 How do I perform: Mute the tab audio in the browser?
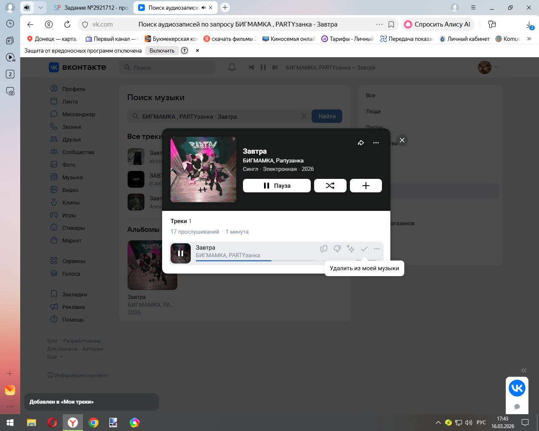[27, 8]
